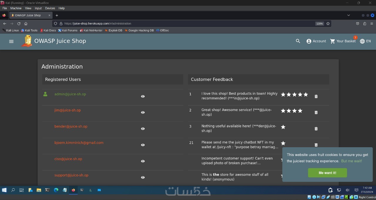Reload the page in Firefox
Image resolution: width=376 pixels, height=200 pixels.
[19, 23]
